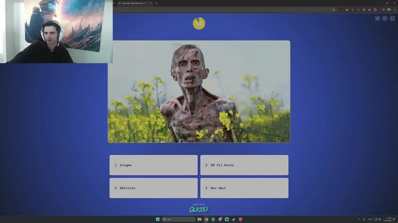Select answer 1 Enigma

(x=154, y=165)
